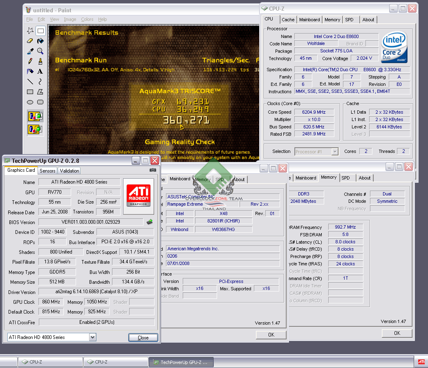Open Memory tab in top CPU-Z window
This screenshot has width=428, height=368.
click(x=332, y=20)
